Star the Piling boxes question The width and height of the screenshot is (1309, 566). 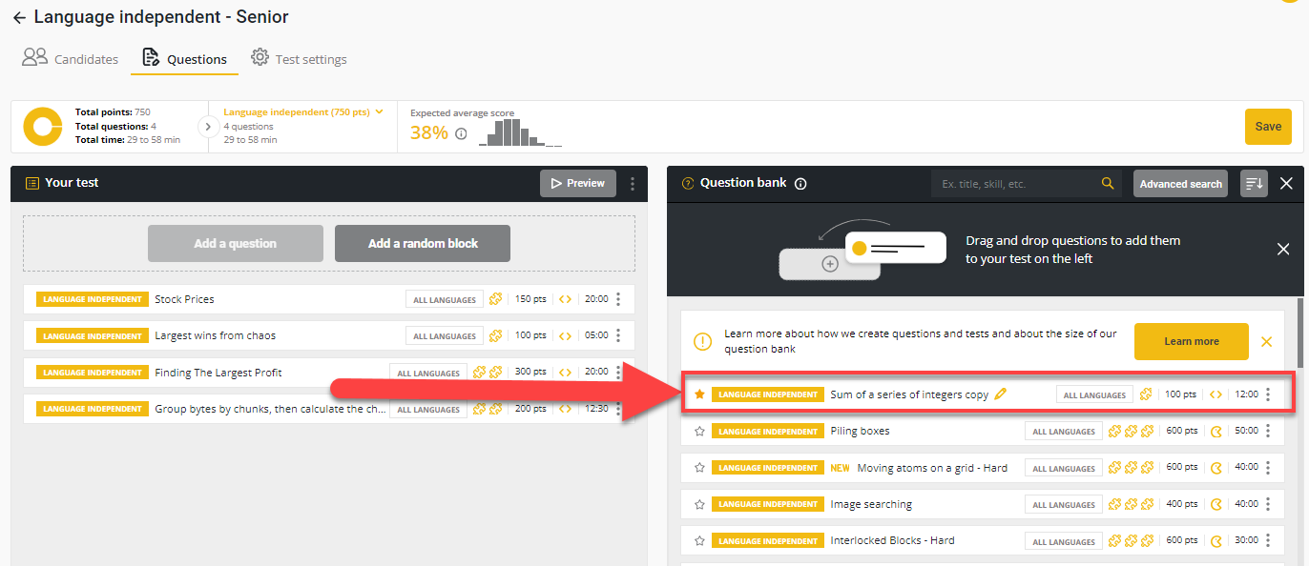click(699, 432)
